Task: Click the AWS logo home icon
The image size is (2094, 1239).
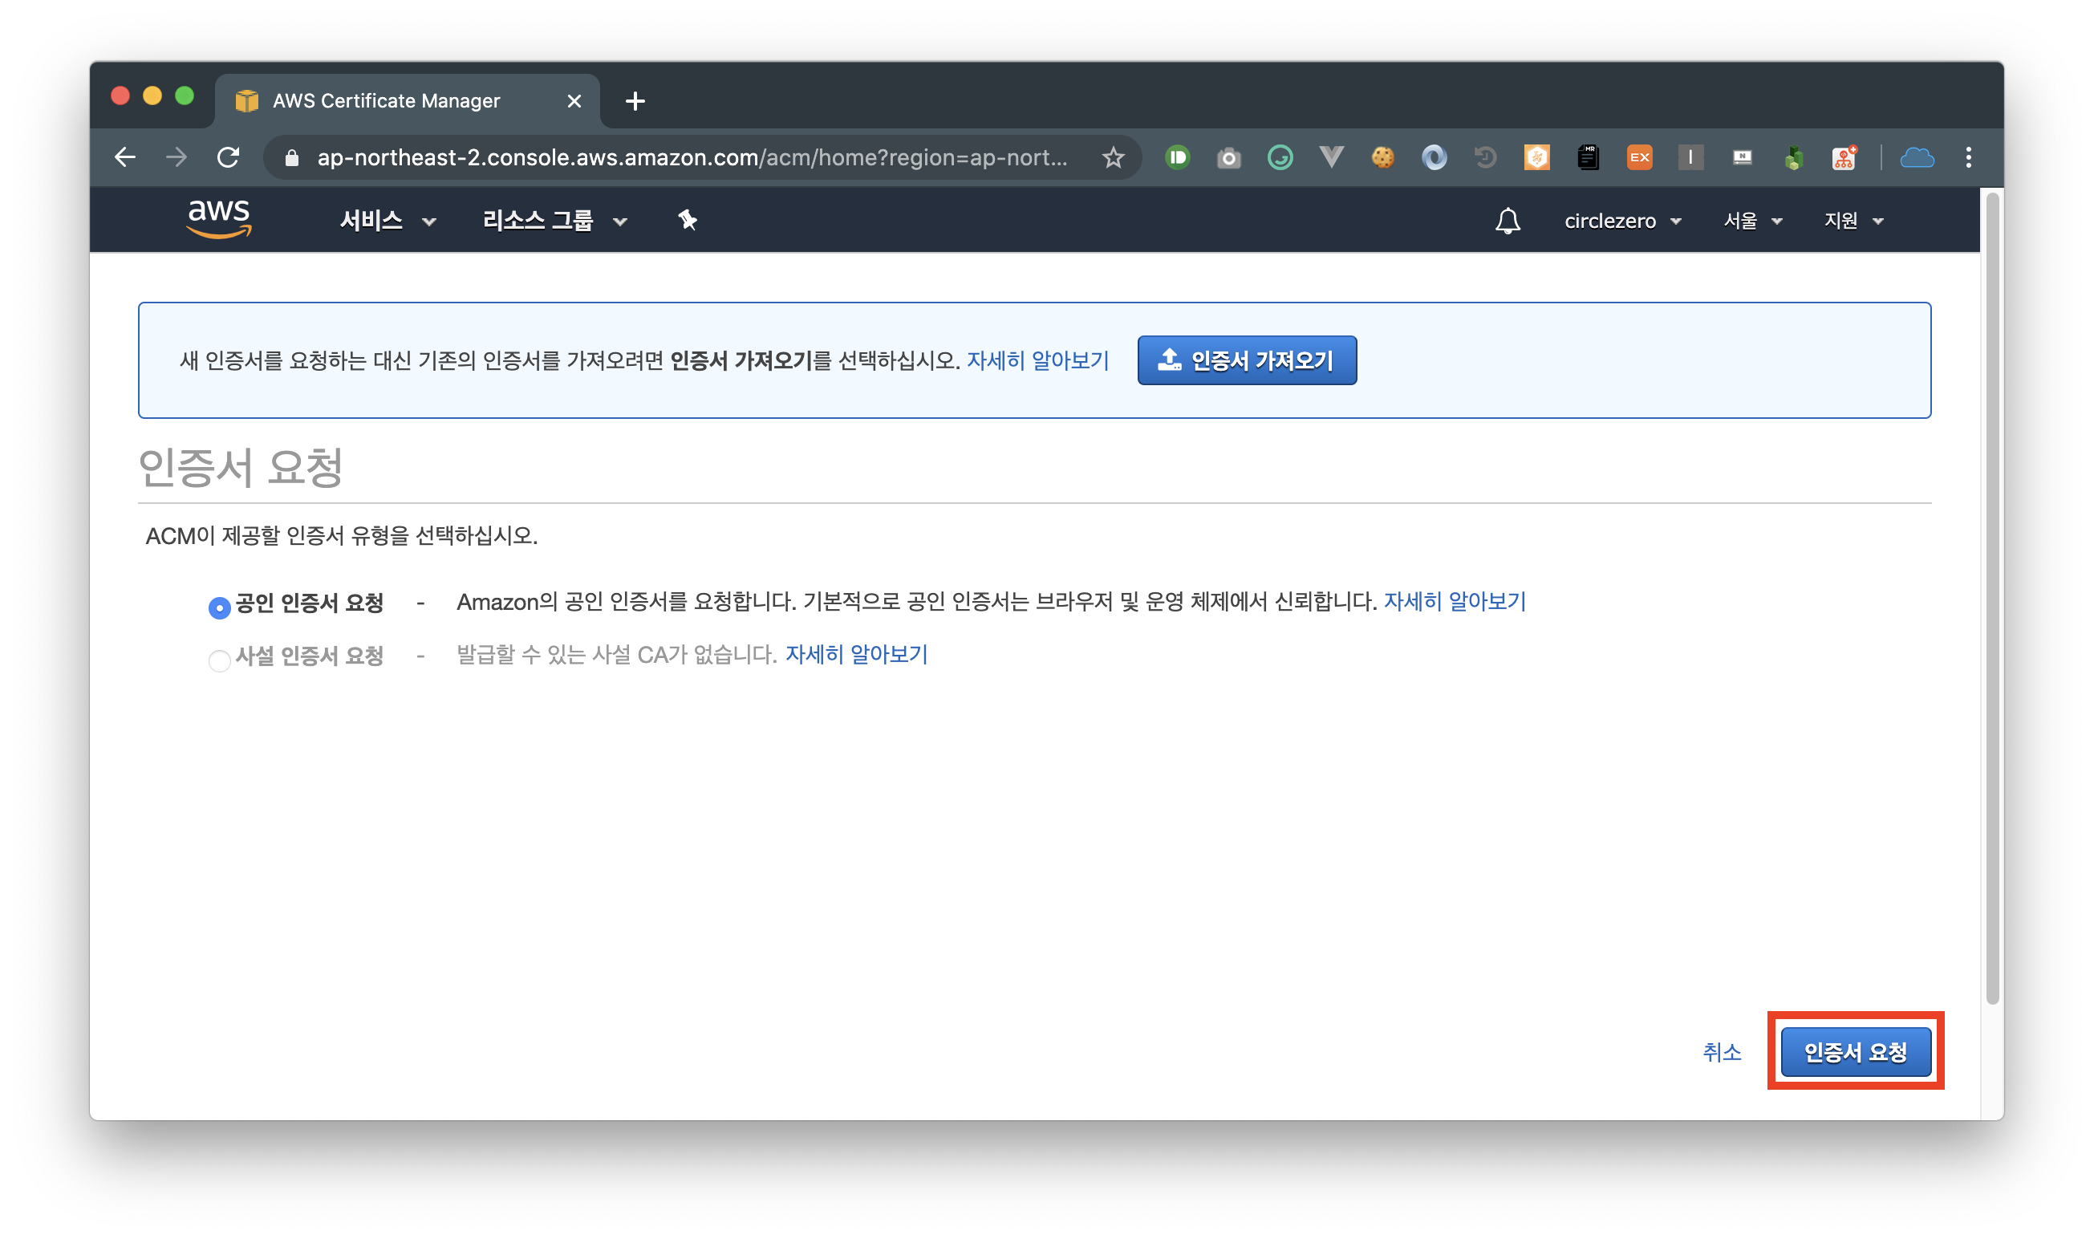Action: [219, 220]
